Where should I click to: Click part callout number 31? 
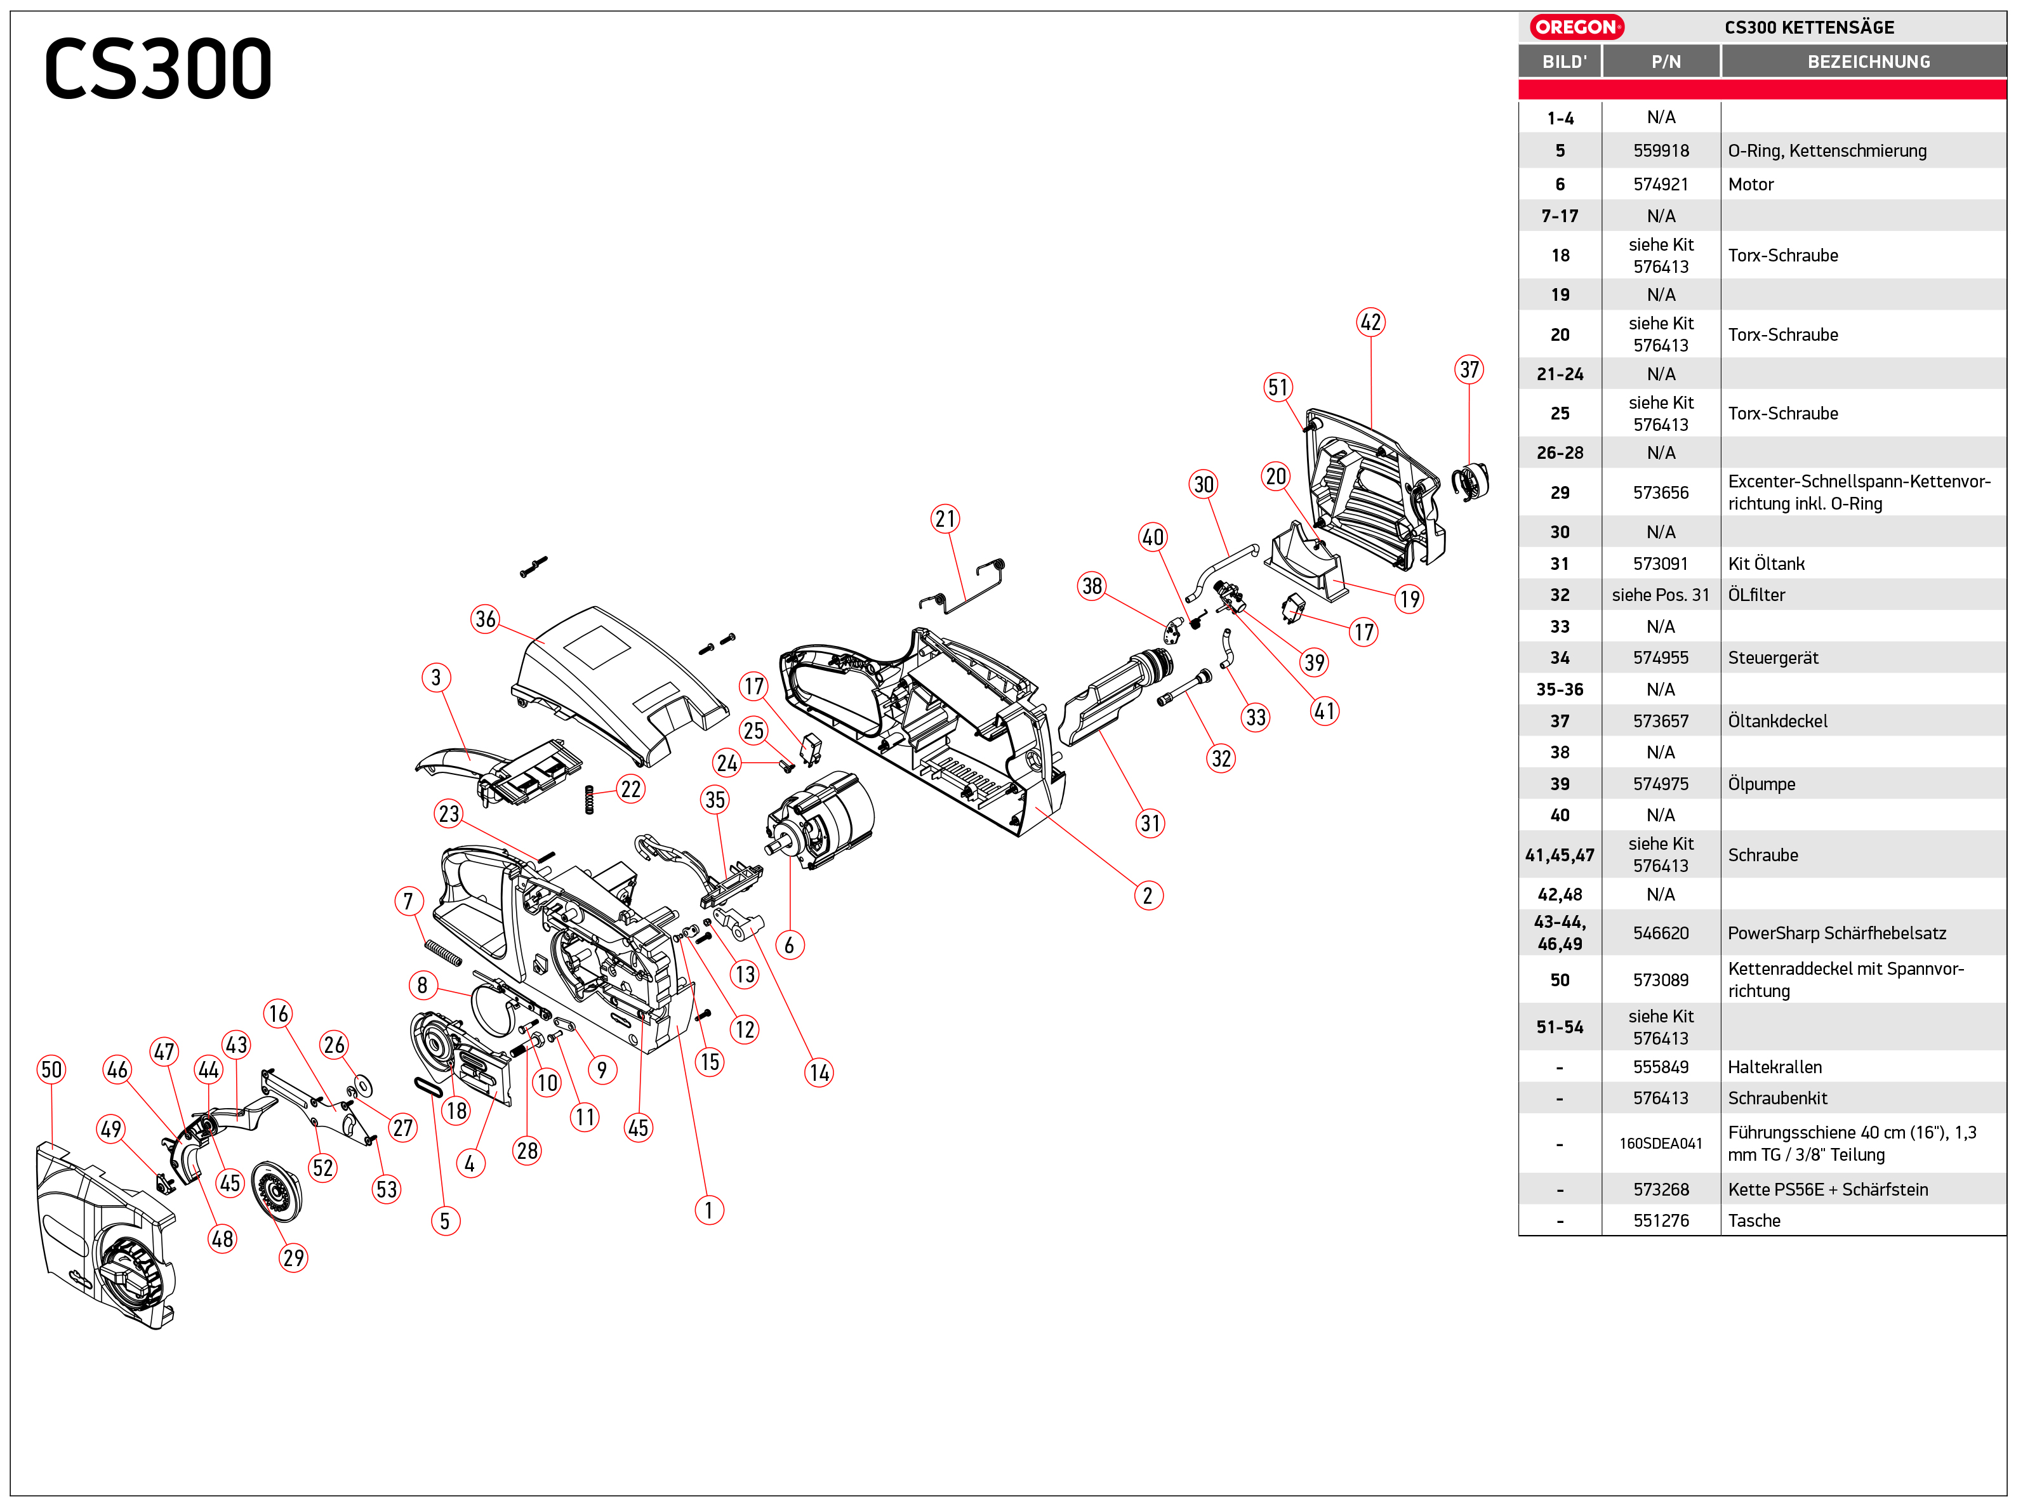click(x=1150, y=823)
